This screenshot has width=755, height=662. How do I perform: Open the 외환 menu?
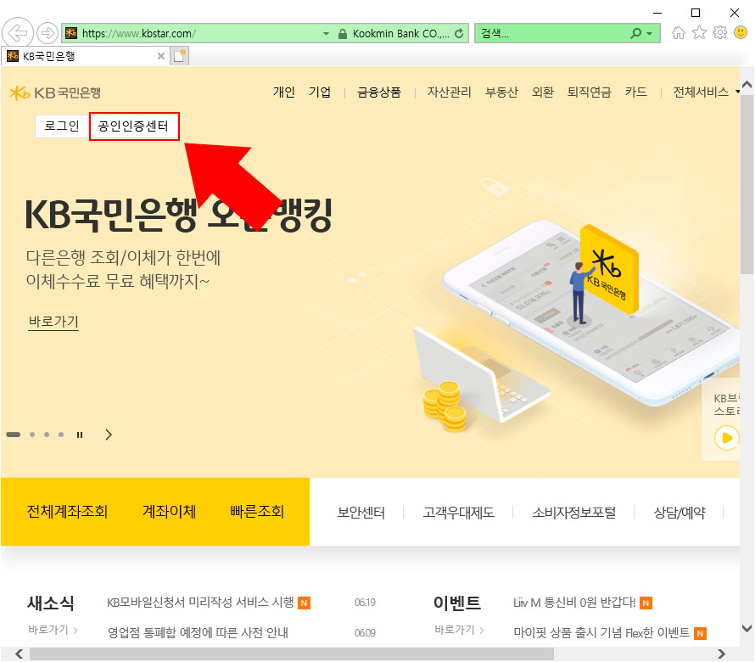click(x=543, y=92)
